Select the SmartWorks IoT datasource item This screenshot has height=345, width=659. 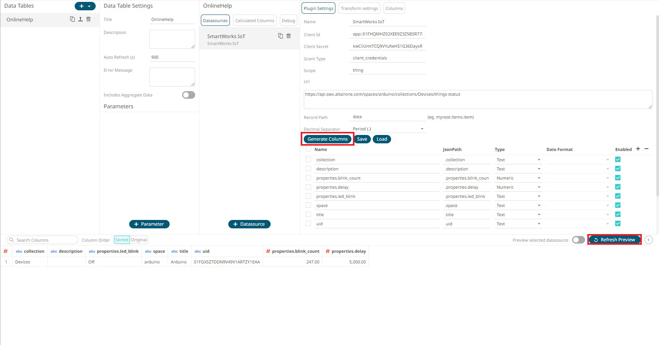(x=249, y=39)
